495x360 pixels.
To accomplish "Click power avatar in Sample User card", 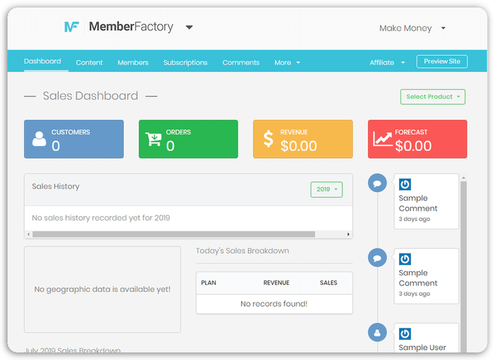I will coord(405,334).
